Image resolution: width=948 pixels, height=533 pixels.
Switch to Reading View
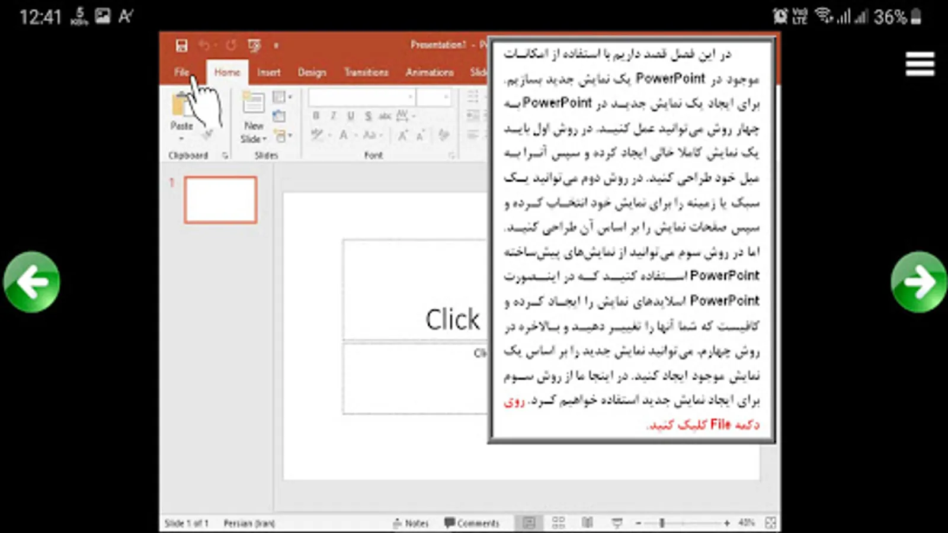[587, 523]
